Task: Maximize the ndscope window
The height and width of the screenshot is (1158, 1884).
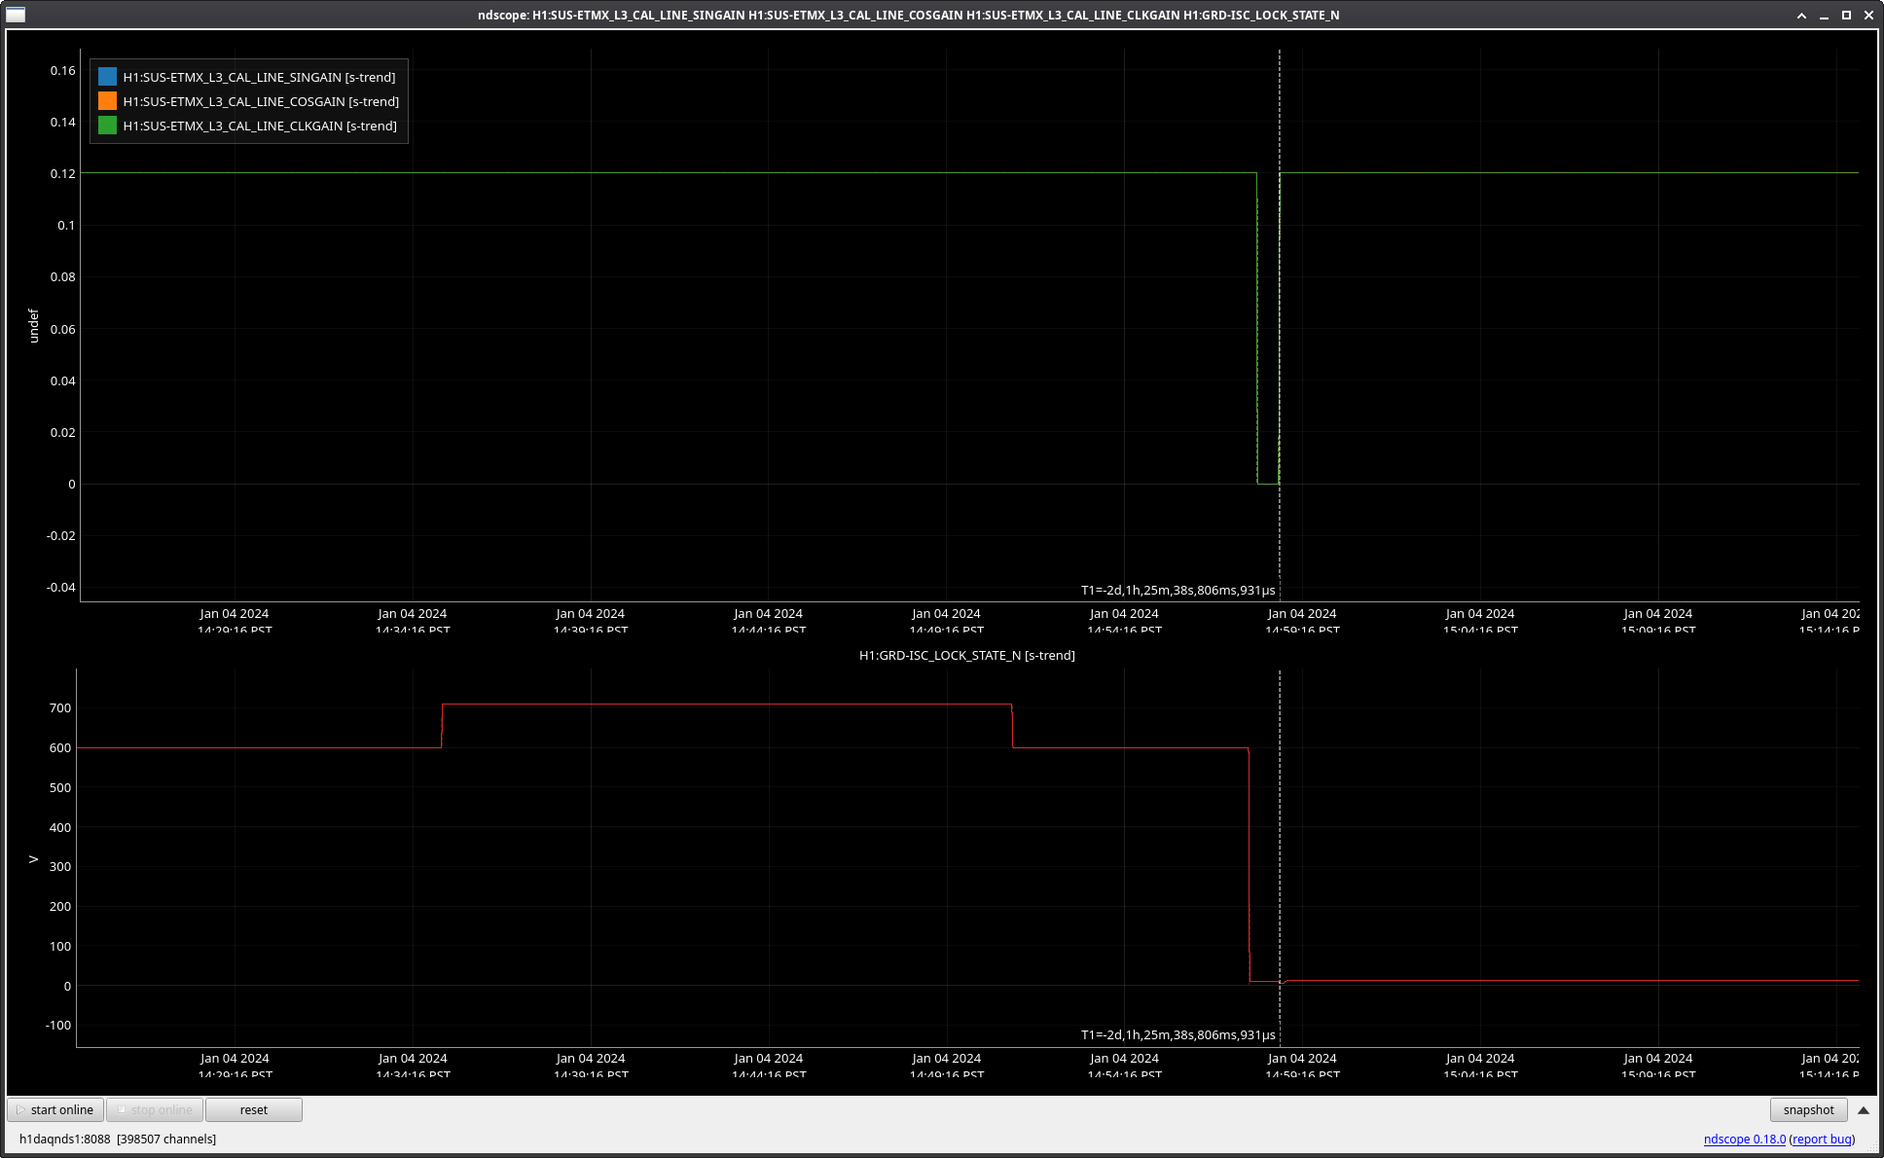Action: pos(1846,15)
